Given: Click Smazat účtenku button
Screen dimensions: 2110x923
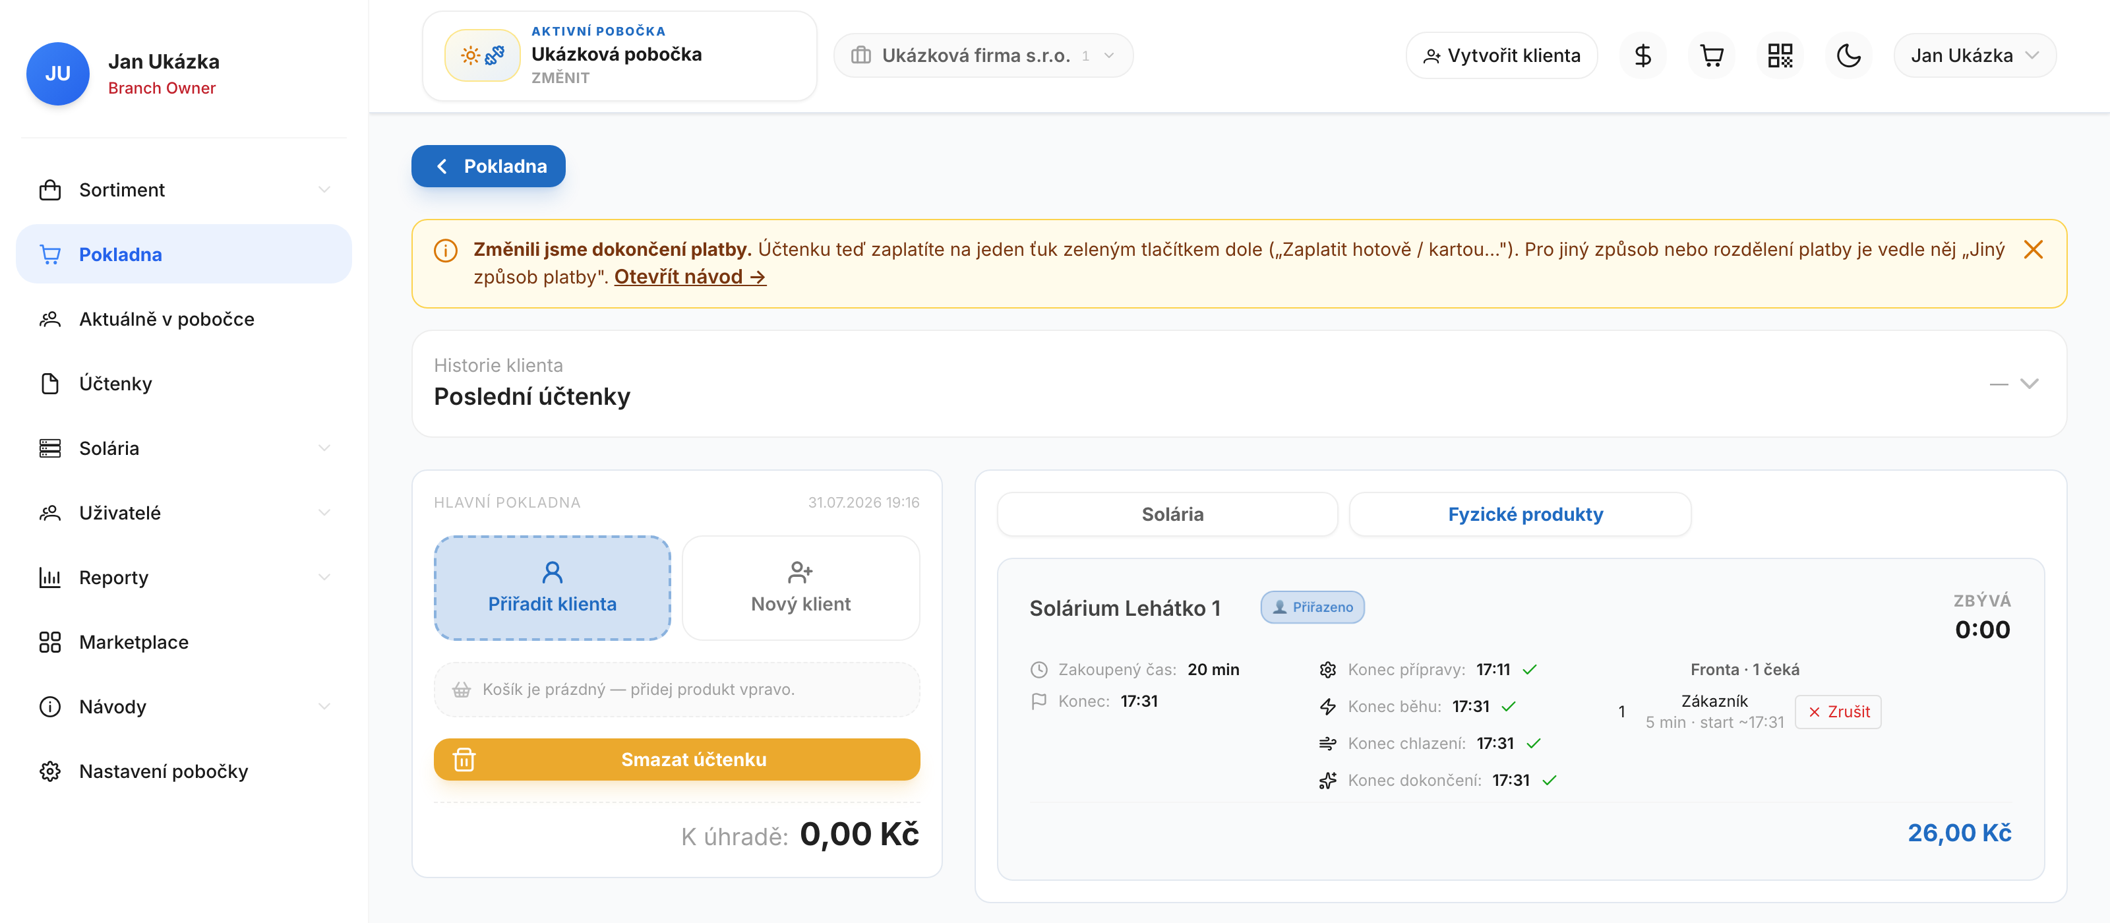Looking at the screenshot, I should click(677, 760).
